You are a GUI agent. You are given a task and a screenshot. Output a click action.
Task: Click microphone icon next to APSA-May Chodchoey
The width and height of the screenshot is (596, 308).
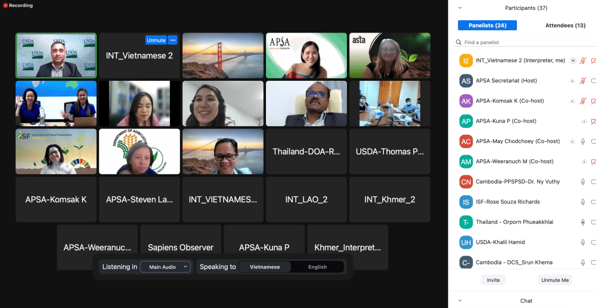coord(583,141)
